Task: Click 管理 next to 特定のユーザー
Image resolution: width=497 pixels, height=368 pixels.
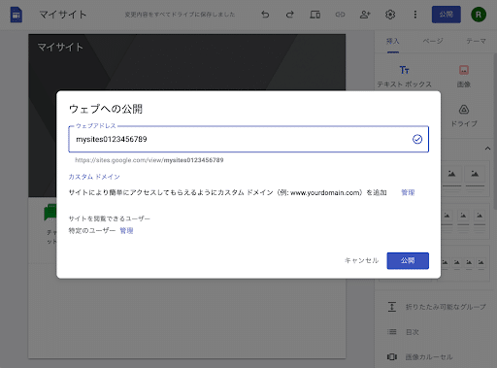Action: (126, 231)
